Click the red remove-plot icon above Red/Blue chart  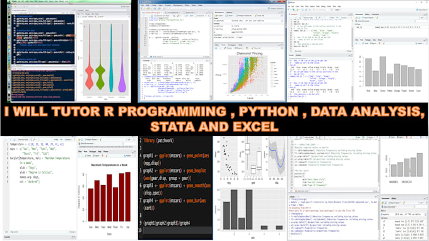pos(380,43)
